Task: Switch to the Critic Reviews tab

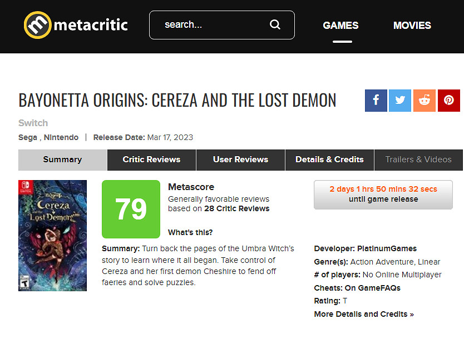Action: [x=151, y=159]
